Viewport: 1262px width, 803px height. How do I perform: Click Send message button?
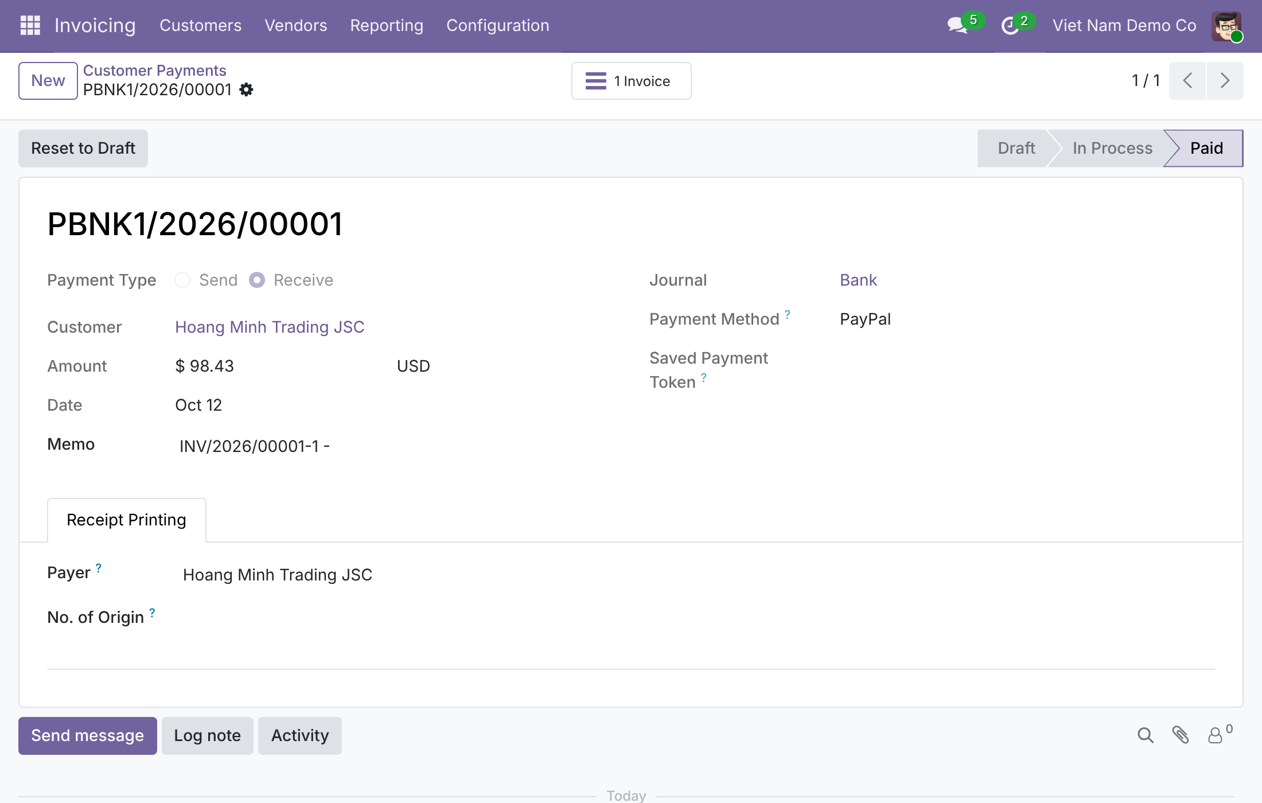pos(88,735)
